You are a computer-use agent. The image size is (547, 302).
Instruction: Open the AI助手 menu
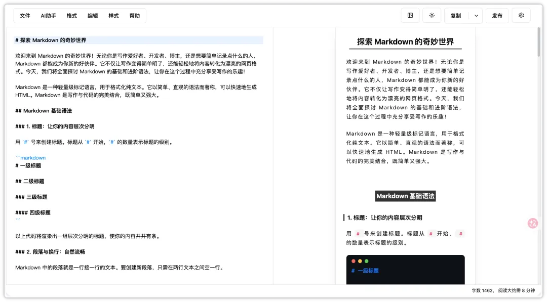pos(48,16)
